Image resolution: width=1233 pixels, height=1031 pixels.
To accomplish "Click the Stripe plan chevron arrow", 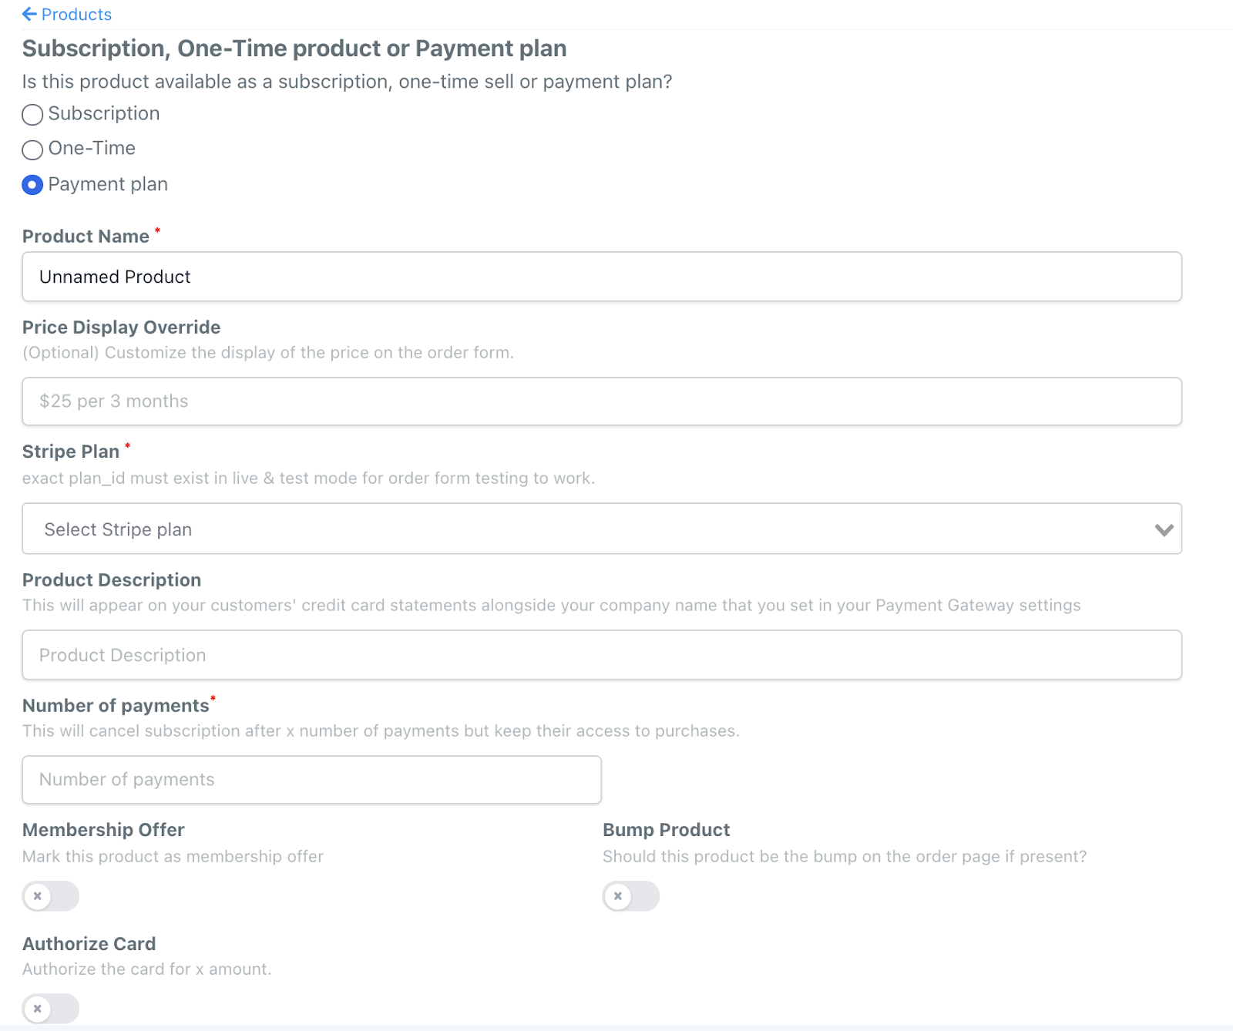I will click(1164, 529).
